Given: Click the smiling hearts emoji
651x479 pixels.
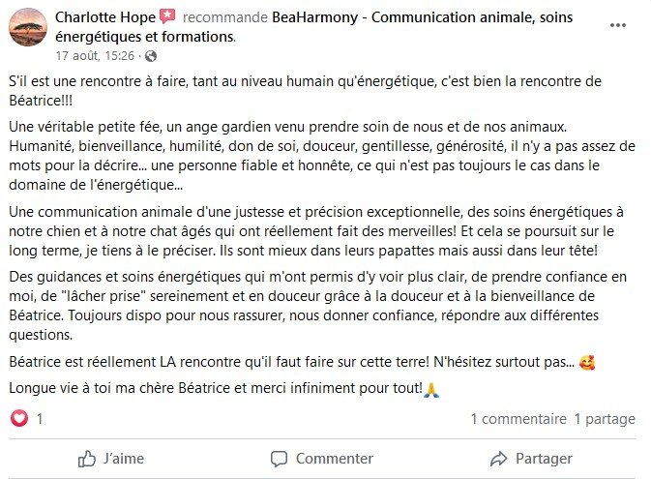Looking at the screenshot, I should [587, 362].
